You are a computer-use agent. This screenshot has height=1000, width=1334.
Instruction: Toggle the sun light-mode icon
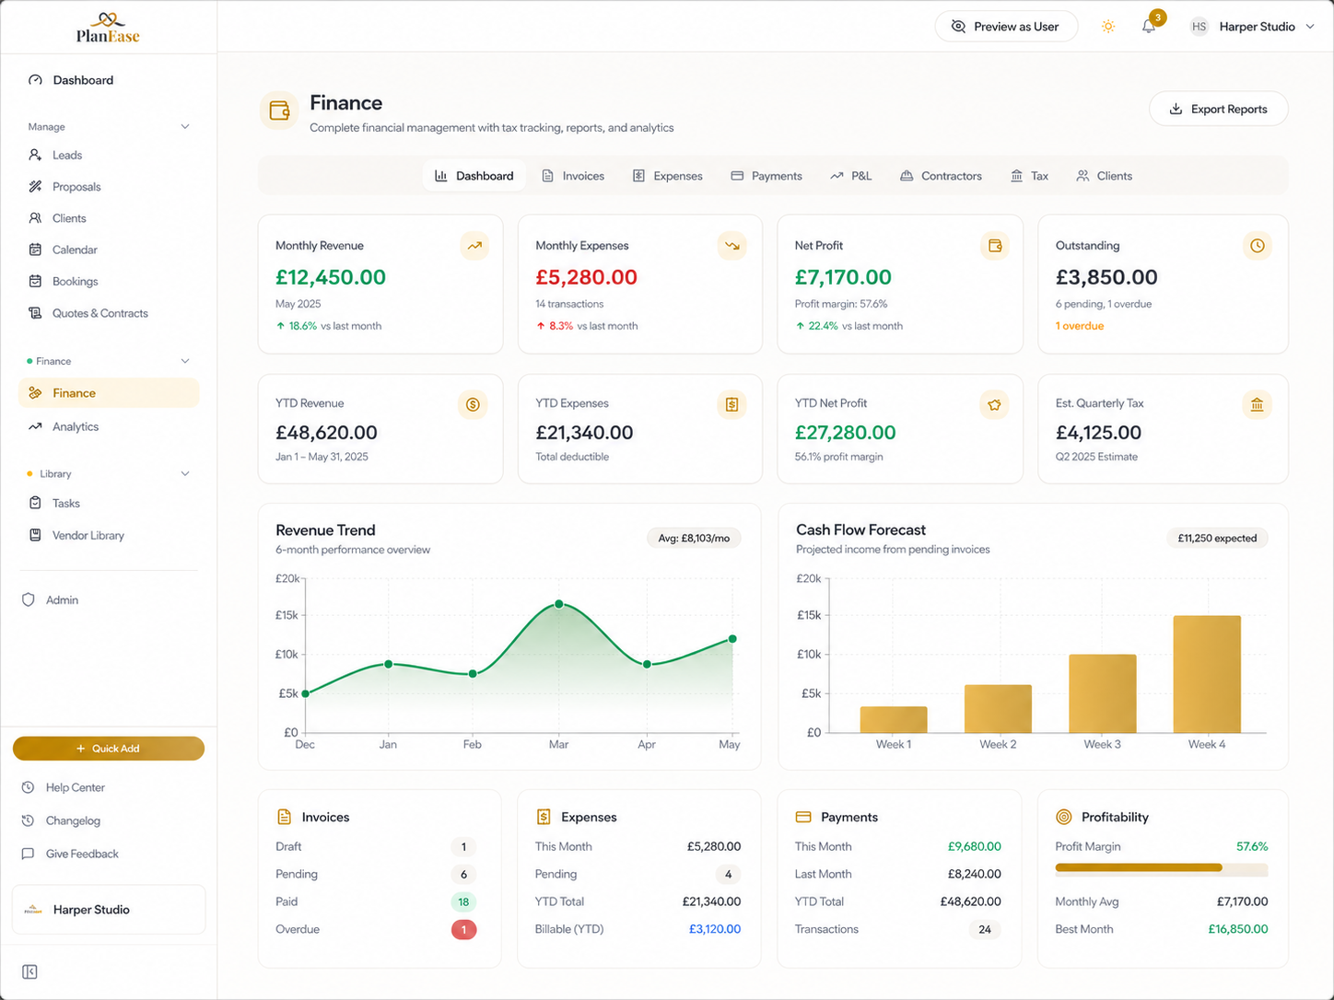click(1108, 27)
